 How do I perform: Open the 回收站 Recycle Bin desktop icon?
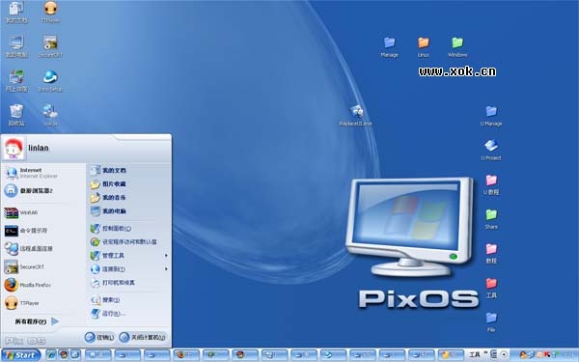16,115
